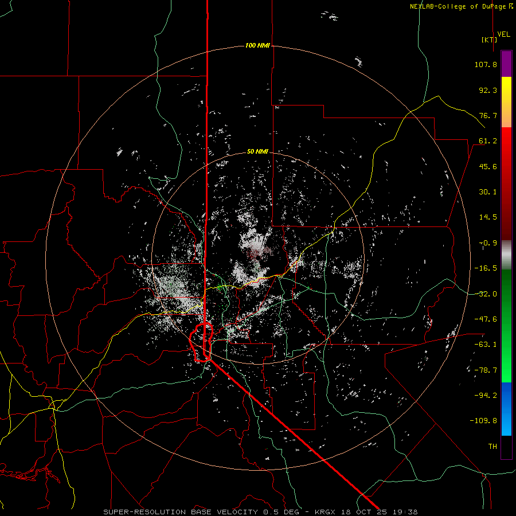Screen dimensions: 516x516
Task: Click the [KT] unit label
Action: click(490, 40)
